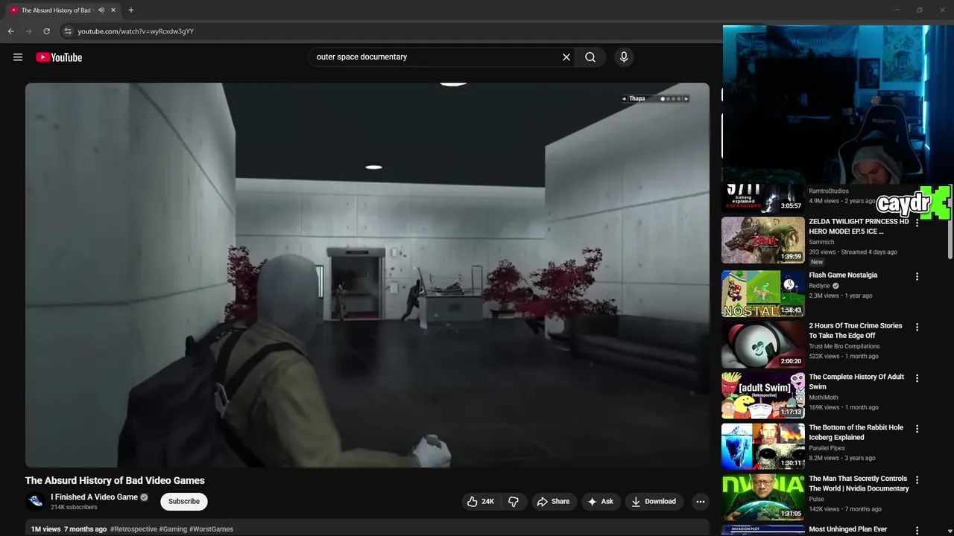Image resolution: width=954 pixels, height=536 pixels.
Task: Click the page vertical scrollbar
Action: click(x=950, y=223)
